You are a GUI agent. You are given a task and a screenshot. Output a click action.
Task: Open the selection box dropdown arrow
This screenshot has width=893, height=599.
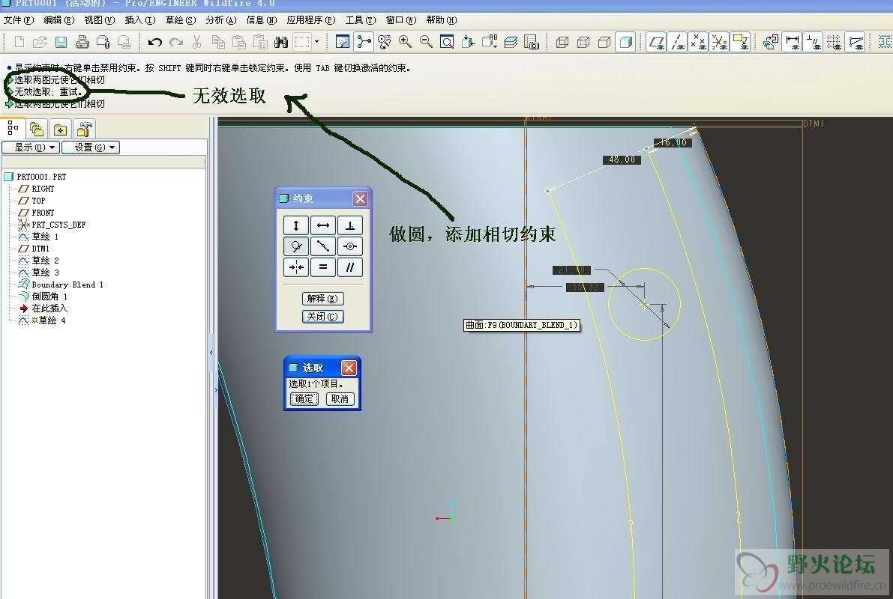316,41
